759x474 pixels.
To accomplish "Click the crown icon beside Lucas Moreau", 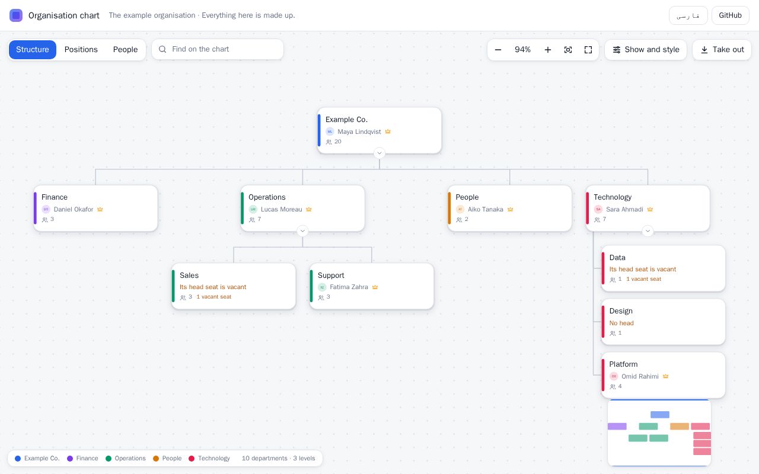I will (309, 209).
